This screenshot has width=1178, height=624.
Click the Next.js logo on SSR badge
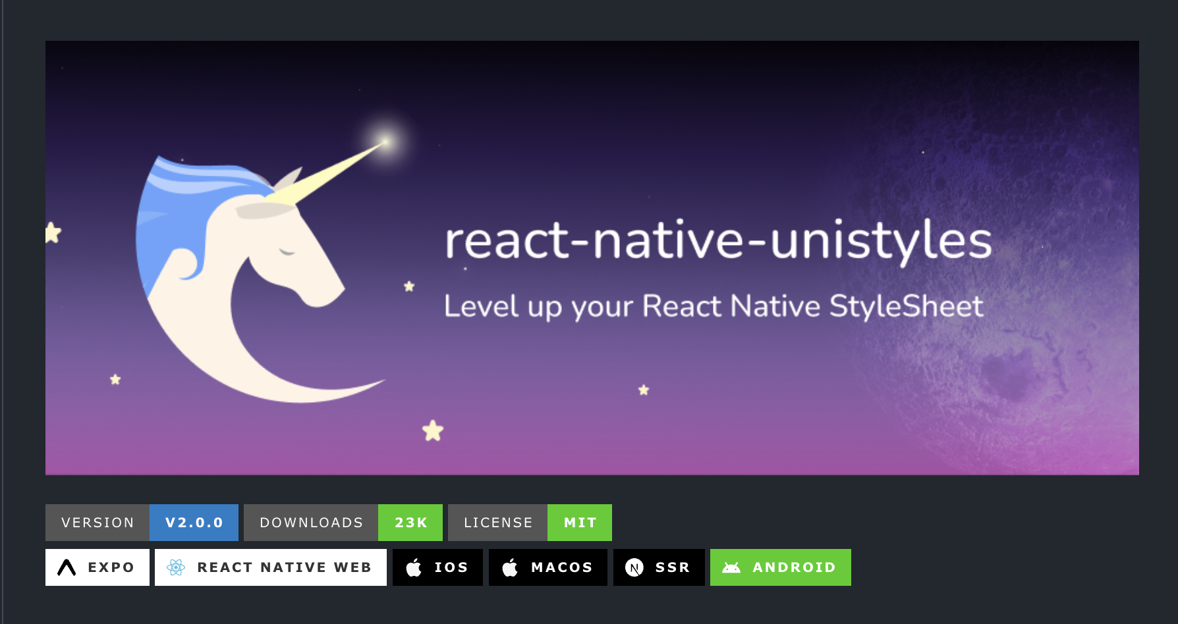[634, 567]
